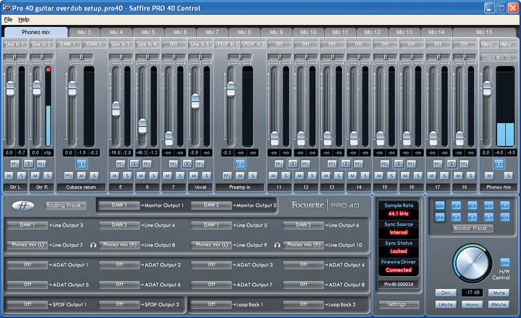The image size is (521, 318).
Task: Select monitor output button 3
Action: 456,205
